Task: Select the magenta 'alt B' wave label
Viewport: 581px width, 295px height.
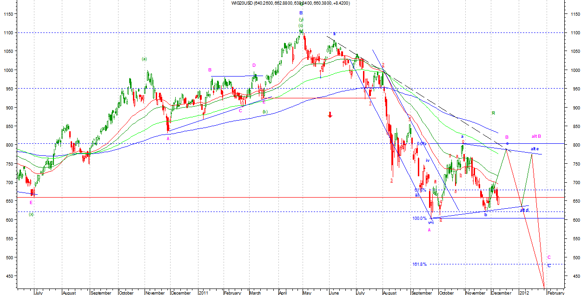Action: [x=536, y=136]
